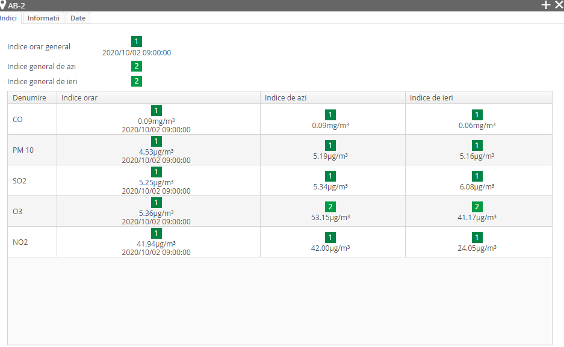
Task: Click SO2 hourly index badge
Action: [x=156, y=172]
